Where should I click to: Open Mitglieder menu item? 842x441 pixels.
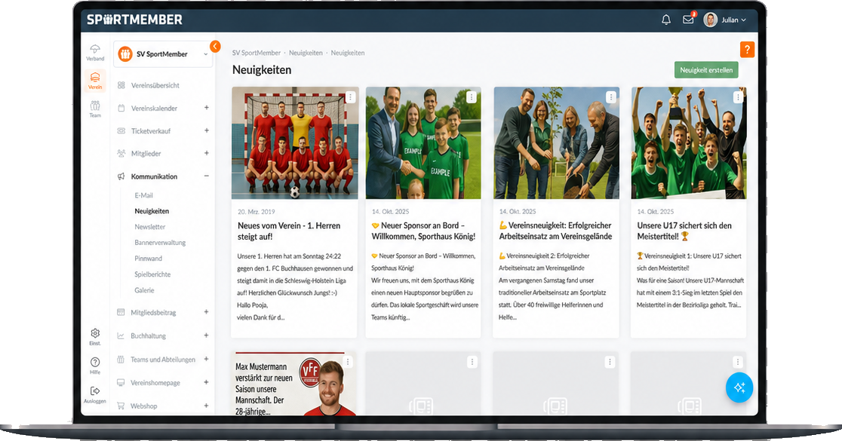coord(146,154)
